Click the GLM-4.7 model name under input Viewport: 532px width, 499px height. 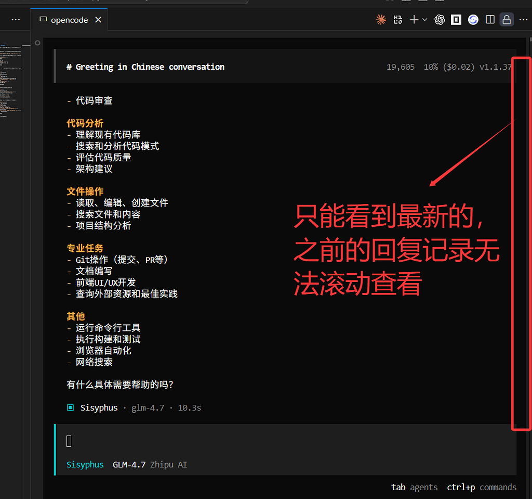click(x=129, y=464)
